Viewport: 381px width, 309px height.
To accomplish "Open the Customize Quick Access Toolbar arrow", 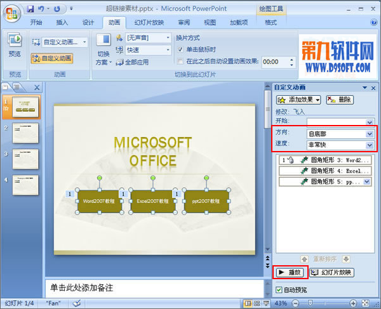I will pos(71,8).
